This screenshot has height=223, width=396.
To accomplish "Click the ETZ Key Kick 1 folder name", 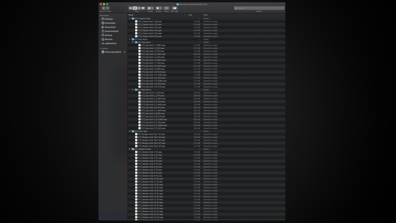I will (145, 42).
